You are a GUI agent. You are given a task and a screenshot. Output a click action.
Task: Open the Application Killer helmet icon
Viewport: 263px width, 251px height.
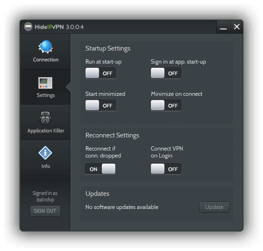point(45,118)
